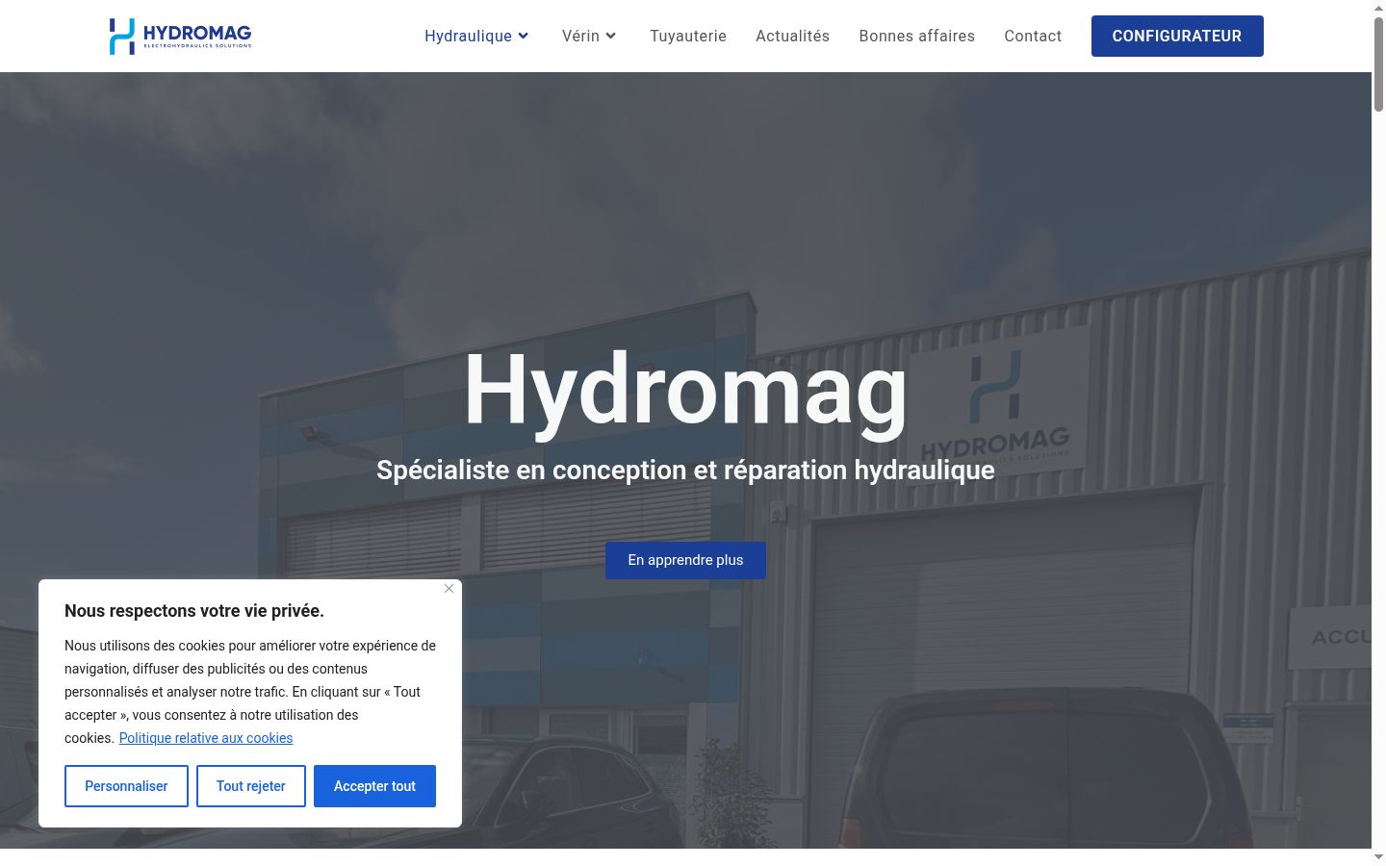Go to the Actualités page
Image resolution: width=1386 pixels, height=866 pixels.
pos(792,37)
